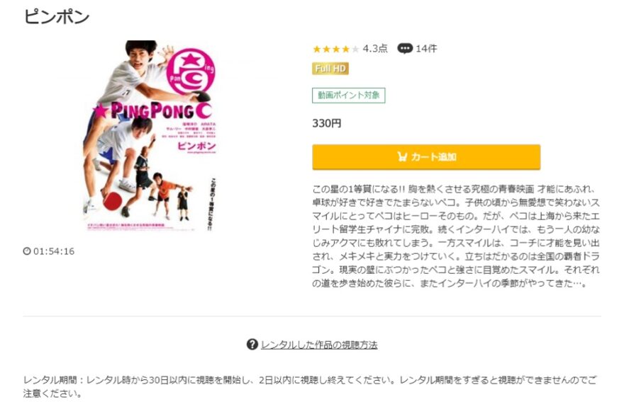Click the レンタル期間 notice text
The image size is (641, 414).
310,386
